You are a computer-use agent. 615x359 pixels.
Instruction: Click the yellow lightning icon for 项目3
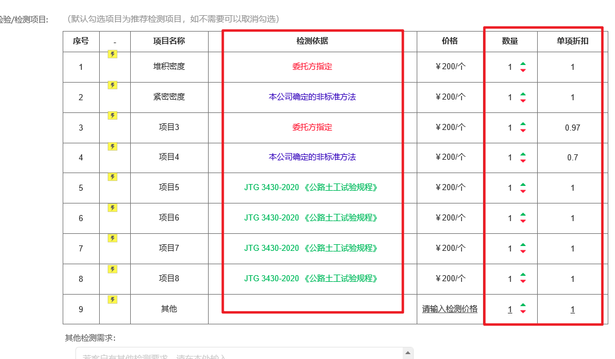click(113, 115)
